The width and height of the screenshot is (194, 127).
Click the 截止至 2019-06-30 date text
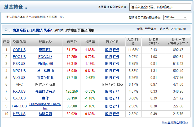(173, 29)
